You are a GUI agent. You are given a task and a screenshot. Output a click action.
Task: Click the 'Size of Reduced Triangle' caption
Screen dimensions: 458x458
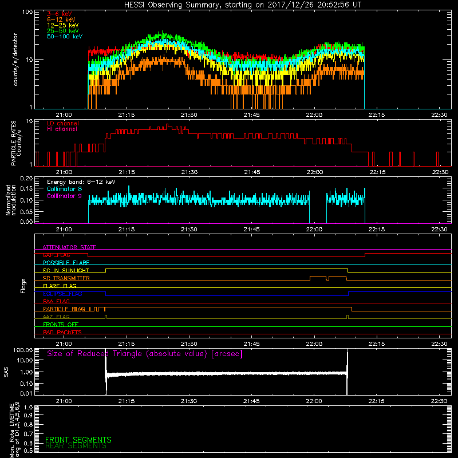(145, 354)
